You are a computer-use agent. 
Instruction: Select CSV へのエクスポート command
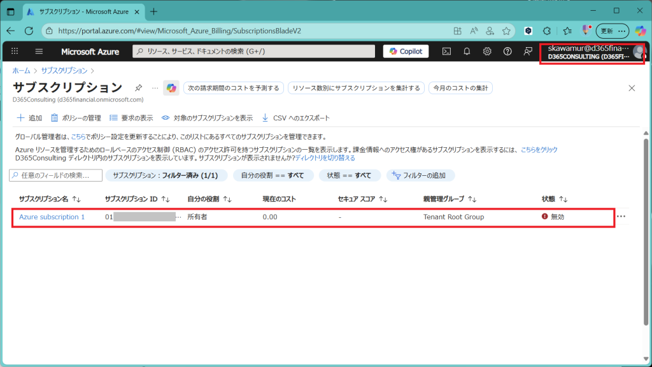click(x=295, y=118)
